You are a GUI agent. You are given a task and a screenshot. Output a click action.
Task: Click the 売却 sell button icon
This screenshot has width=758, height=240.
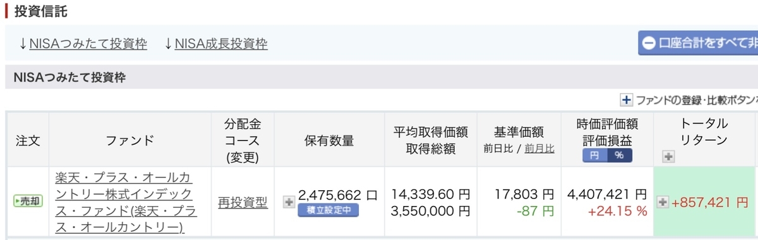coord(28,202)
